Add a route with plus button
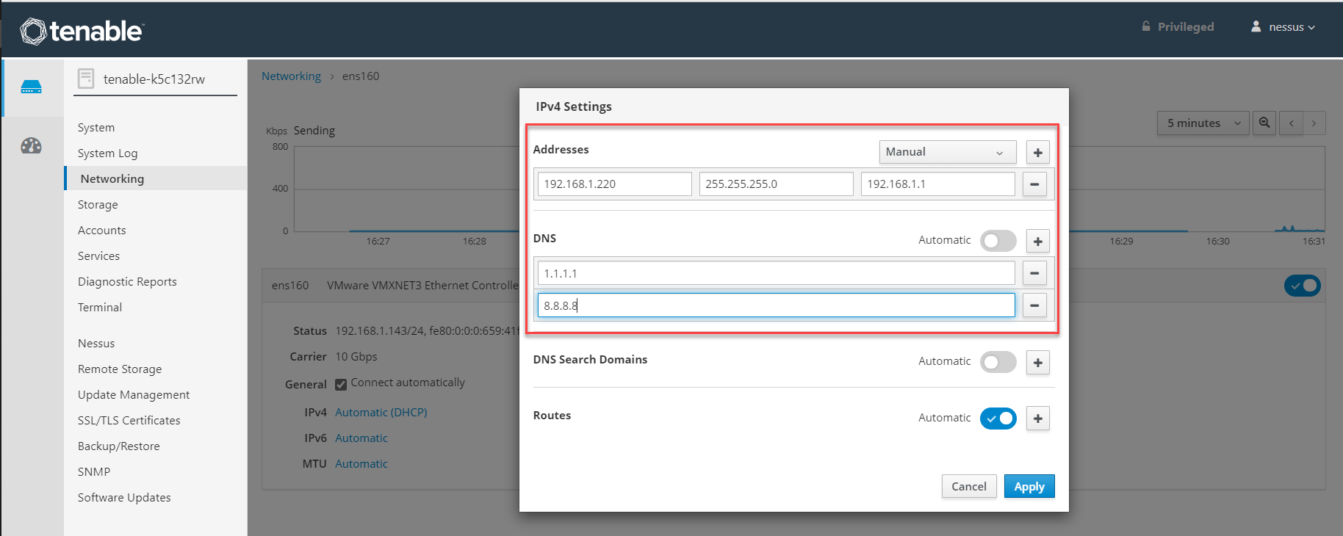Screen dimensions: 1343x536 [x=1037, y=419]
